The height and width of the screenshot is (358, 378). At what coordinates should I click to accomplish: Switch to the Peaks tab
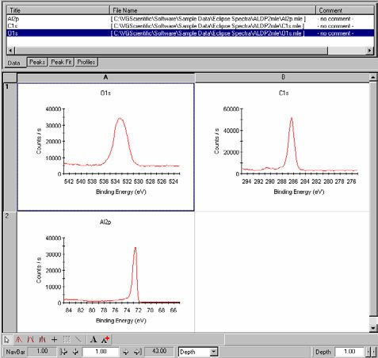(x=37, y=63)
